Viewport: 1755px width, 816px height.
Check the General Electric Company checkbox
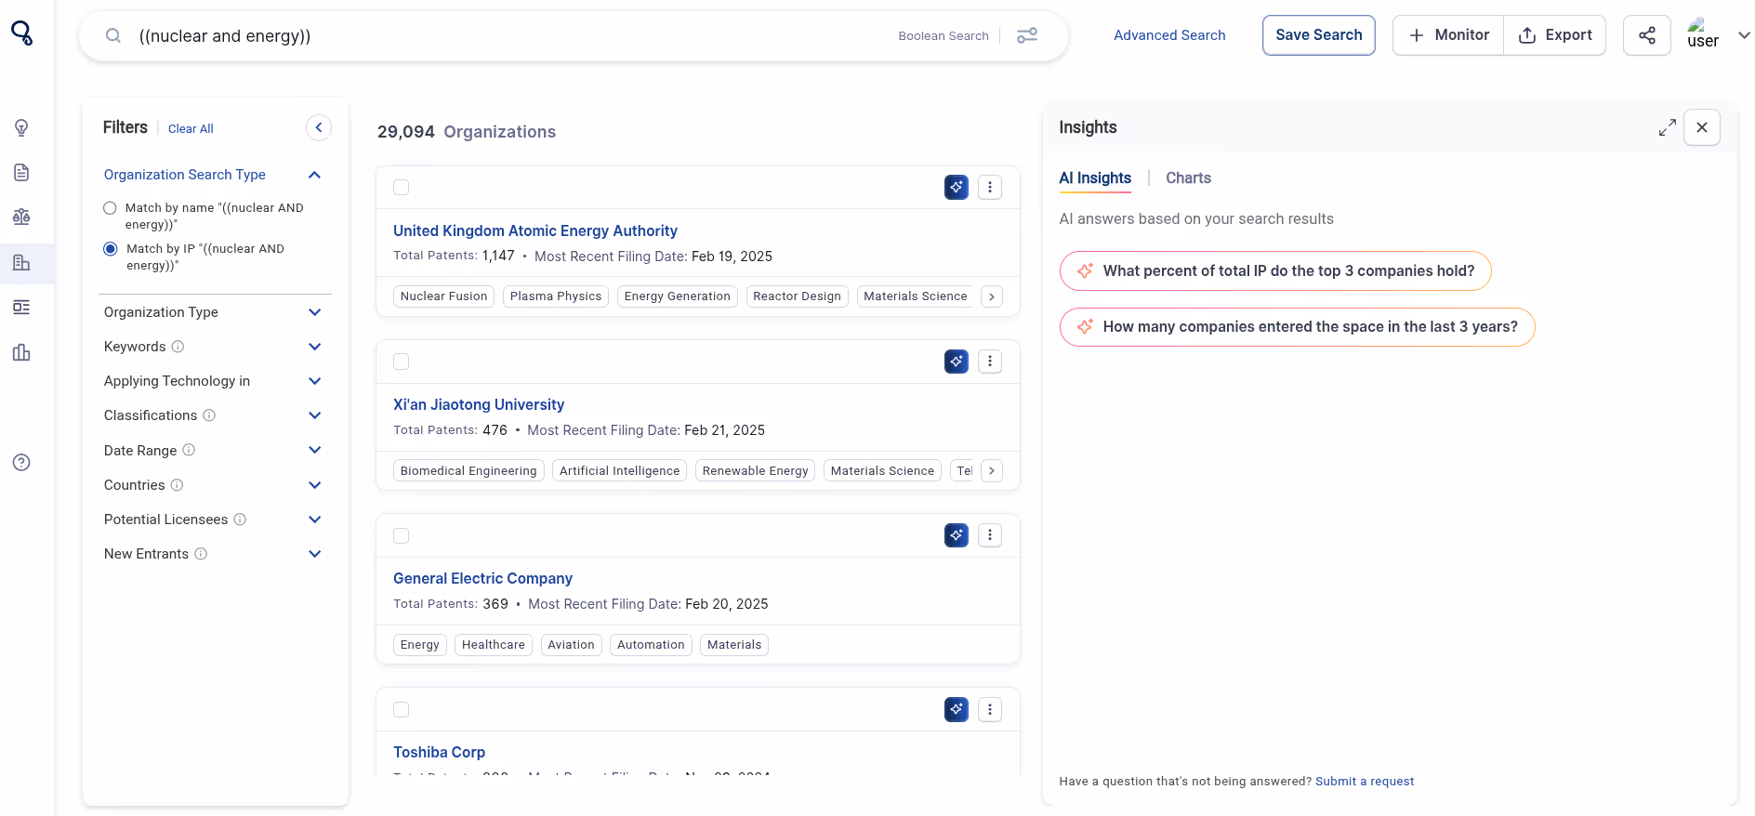coord(401,535)
